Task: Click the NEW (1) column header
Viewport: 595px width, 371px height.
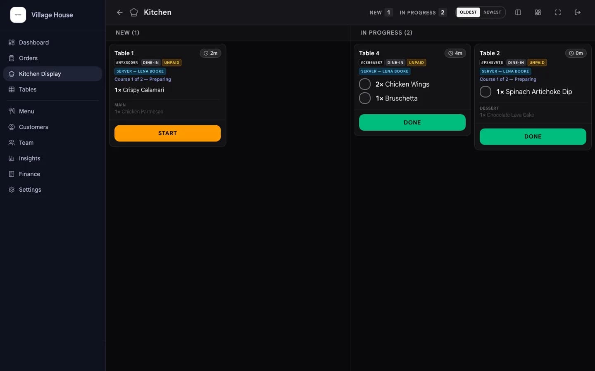Action: pyautogui.click(x=127, y=33)
